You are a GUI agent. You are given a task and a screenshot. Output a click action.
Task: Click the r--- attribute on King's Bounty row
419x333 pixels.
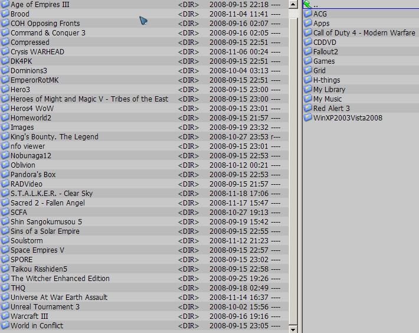pyautogui.click(x=276, y=137)
